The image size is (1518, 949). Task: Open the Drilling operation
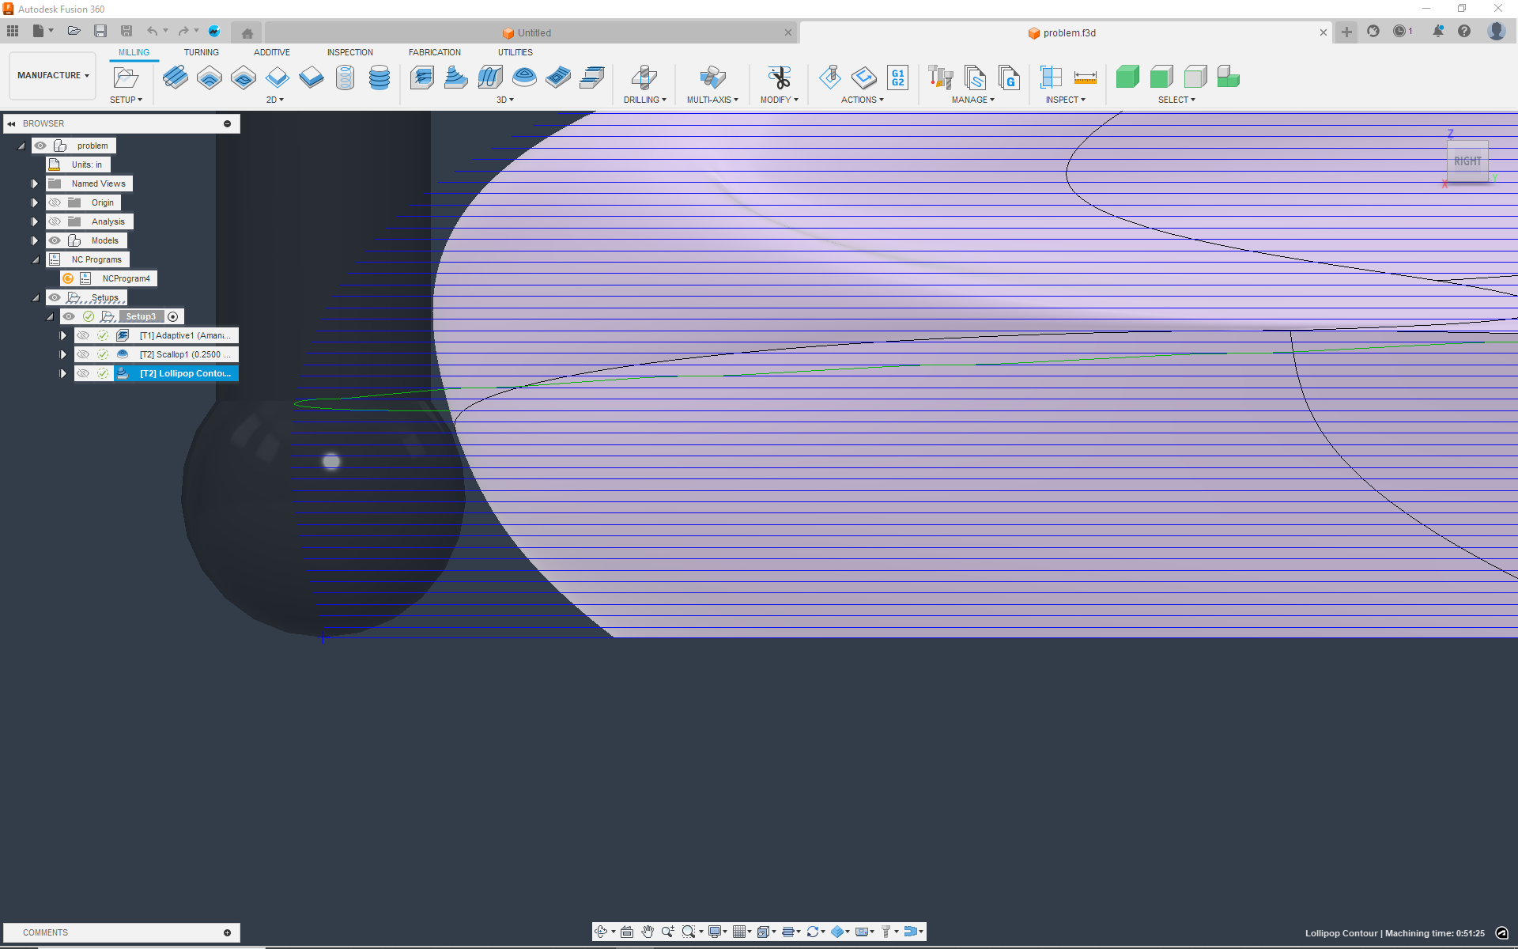pos(645,78)
